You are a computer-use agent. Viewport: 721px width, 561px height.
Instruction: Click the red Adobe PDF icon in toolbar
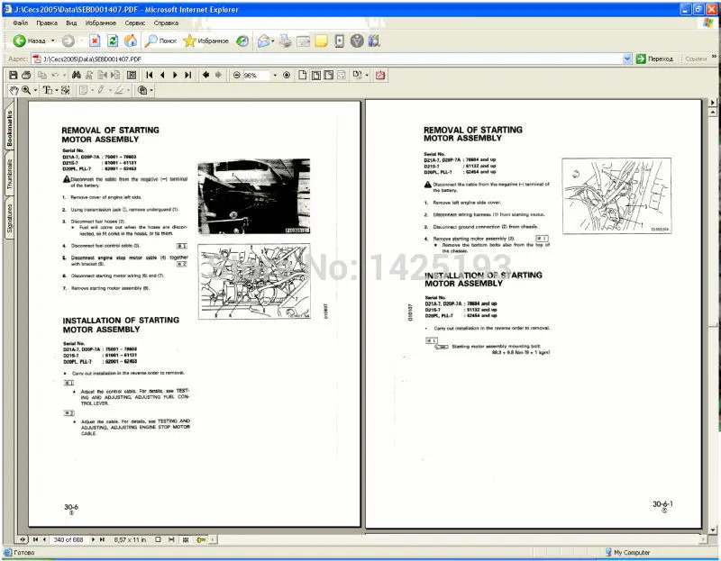(379, 75)
